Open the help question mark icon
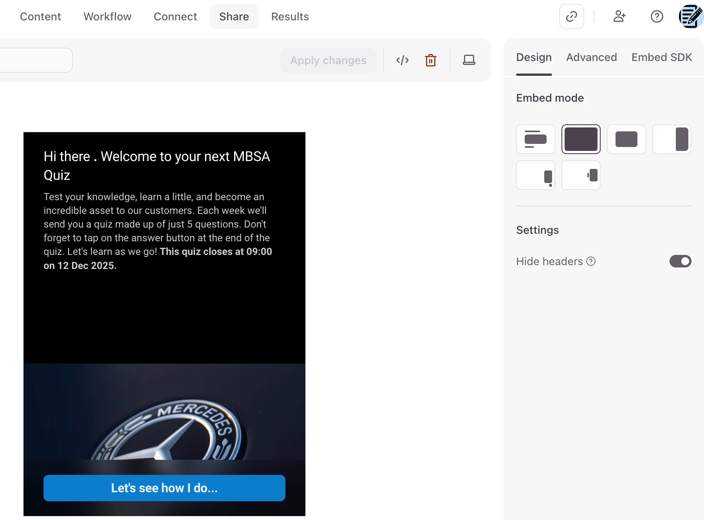This screenshot has width=704, height=520. pyautogui.click(x=657, y=16)
